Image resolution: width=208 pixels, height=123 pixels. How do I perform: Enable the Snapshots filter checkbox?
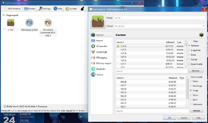189,50
